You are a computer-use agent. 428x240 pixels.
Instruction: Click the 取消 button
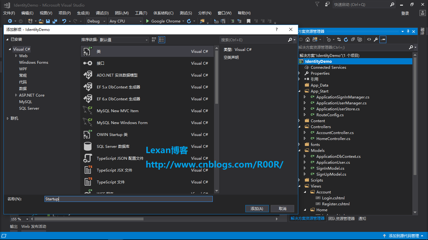point(282,208)
